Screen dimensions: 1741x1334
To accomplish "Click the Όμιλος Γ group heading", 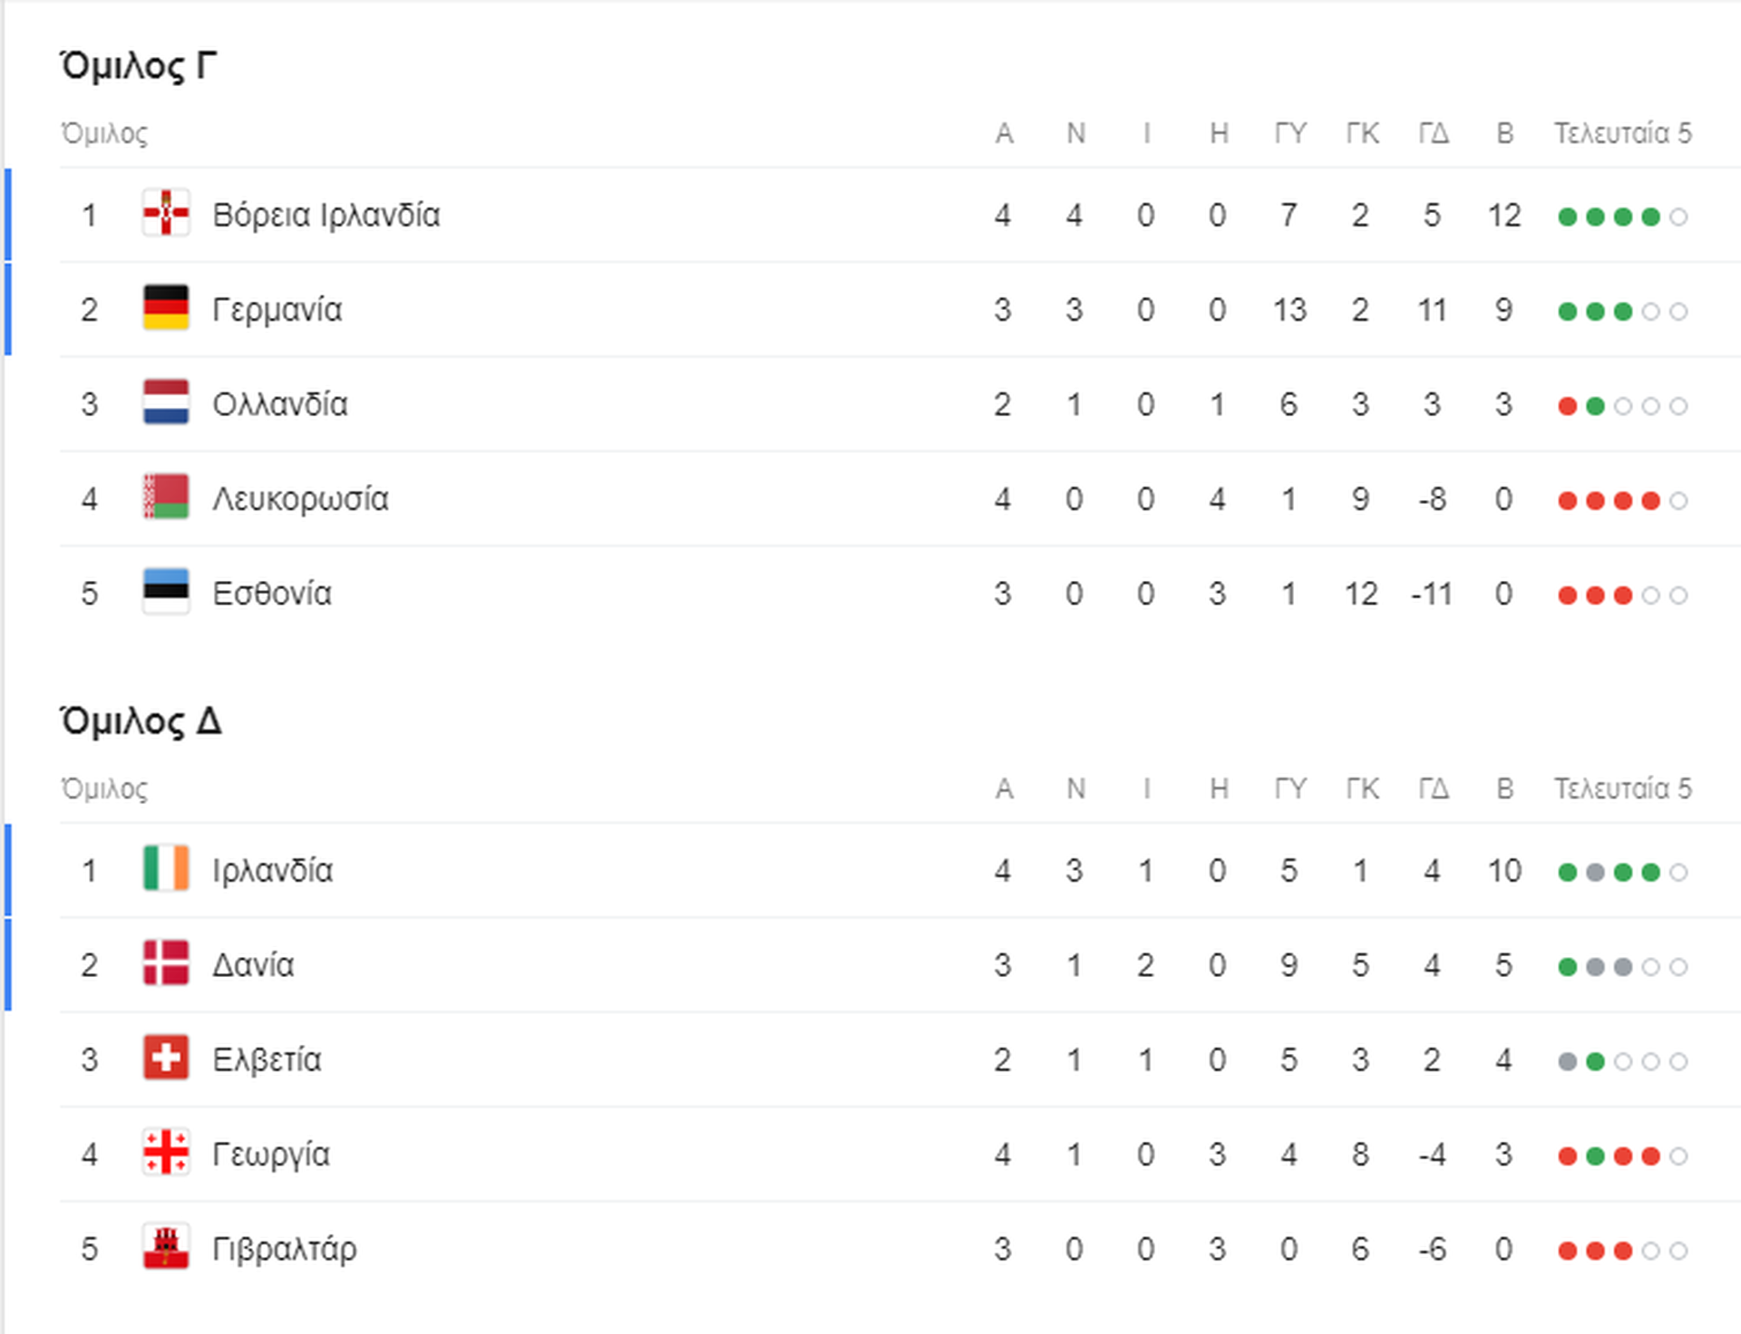I will (139, 66).
